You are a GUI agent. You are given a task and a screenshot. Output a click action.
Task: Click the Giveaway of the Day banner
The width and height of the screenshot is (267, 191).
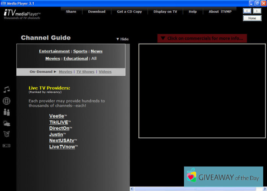pos(223,177)
